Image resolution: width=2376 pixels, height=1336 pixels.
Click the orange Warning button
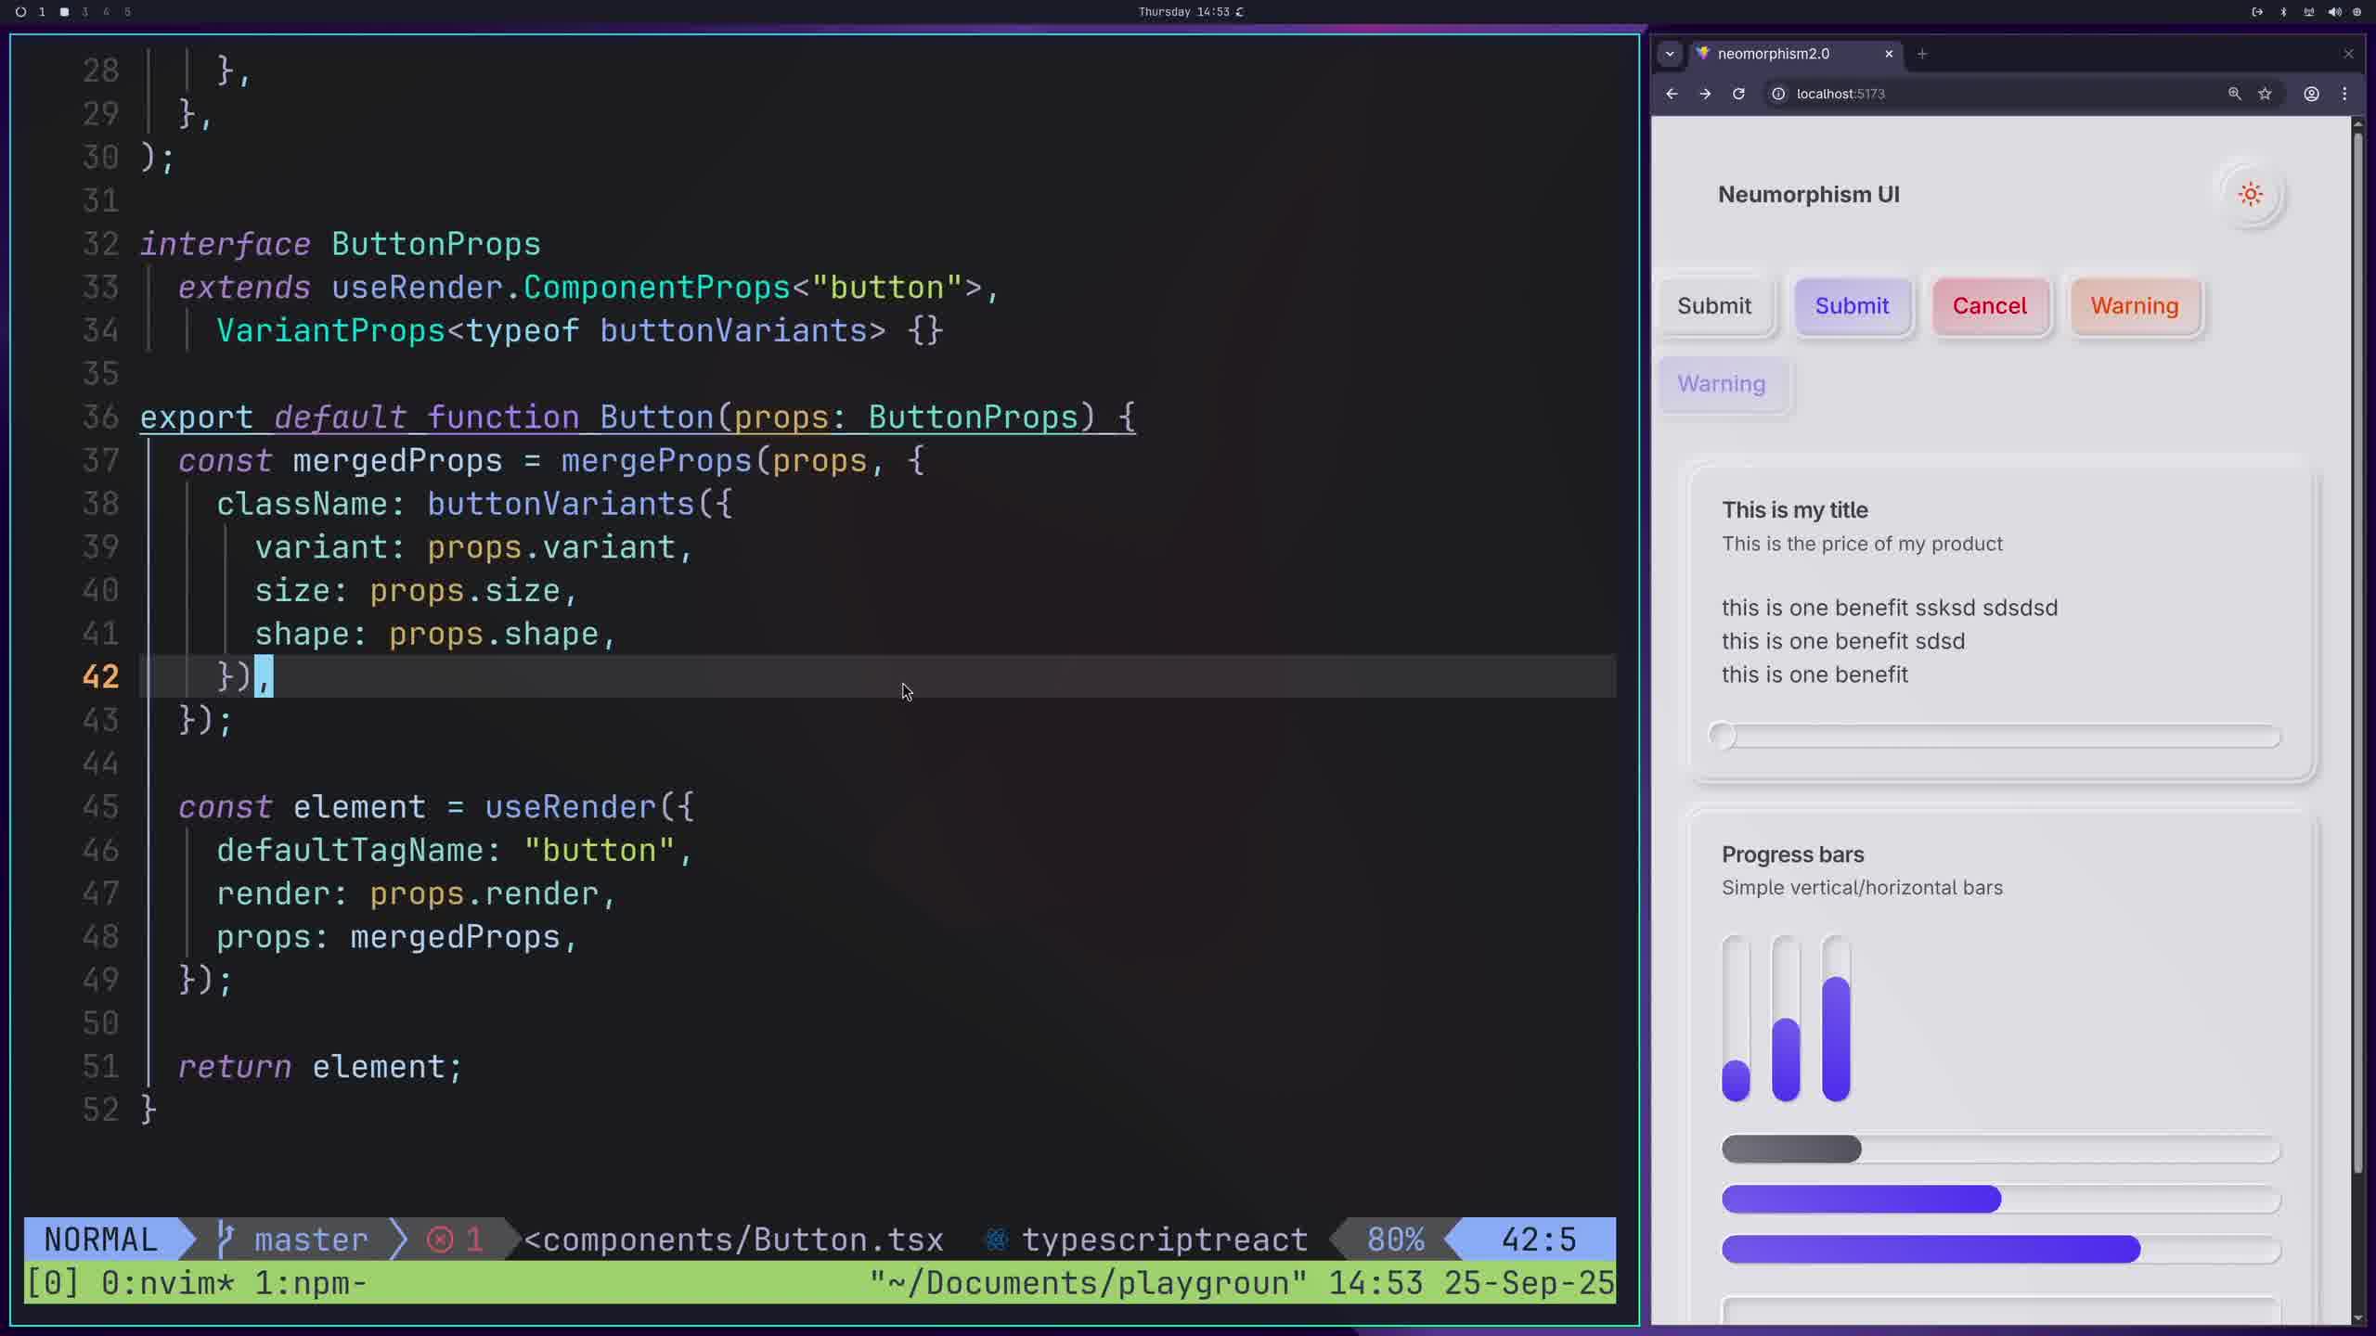[x=2134, y=306]
